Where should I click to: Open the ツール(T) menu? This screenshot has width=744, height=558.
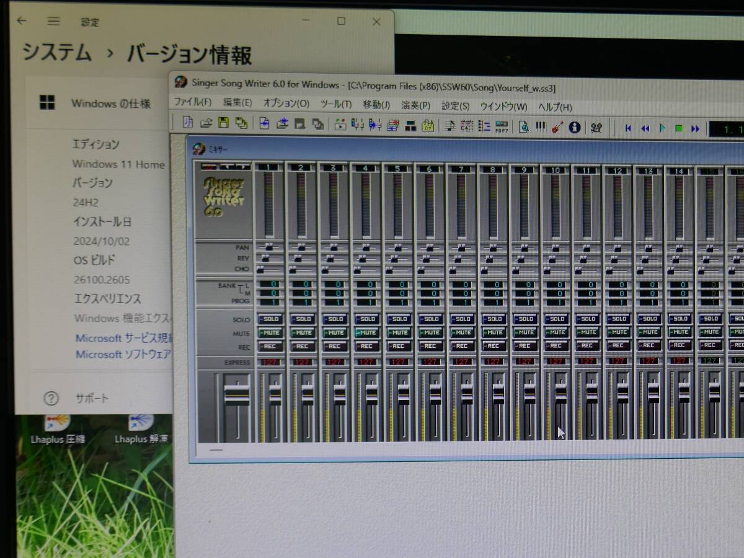click(336, 104)
